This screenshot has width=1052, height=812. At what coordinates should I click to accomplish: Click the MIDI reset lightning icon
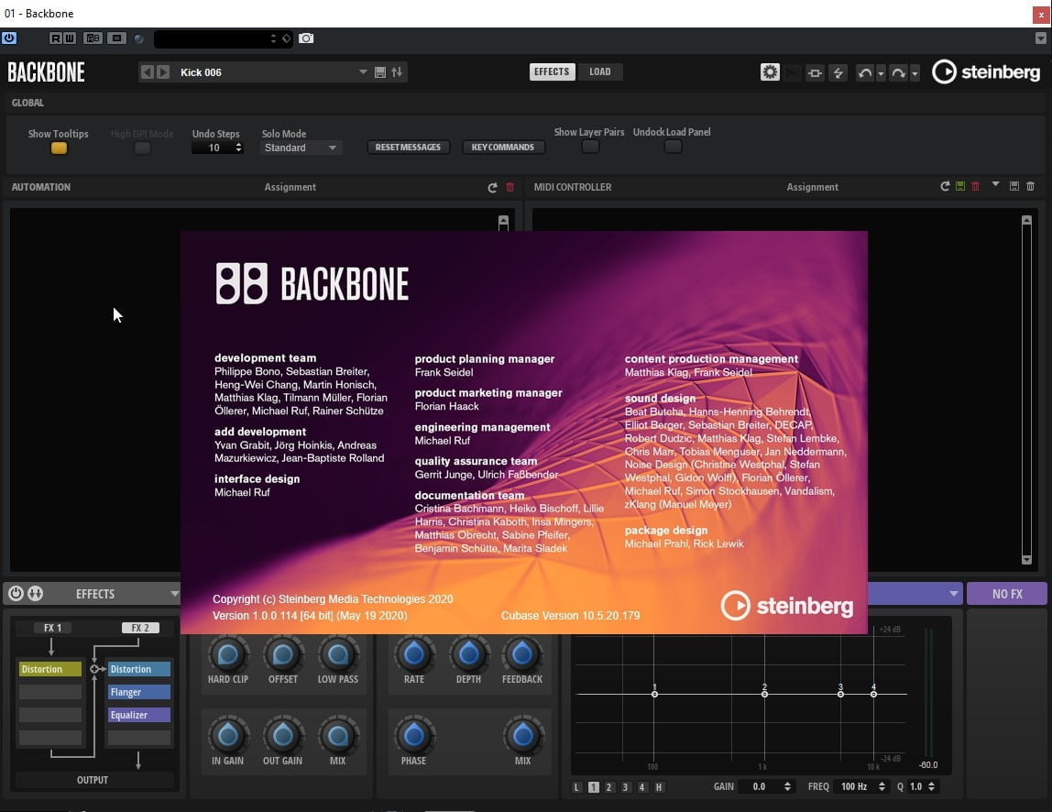point(838,72)
